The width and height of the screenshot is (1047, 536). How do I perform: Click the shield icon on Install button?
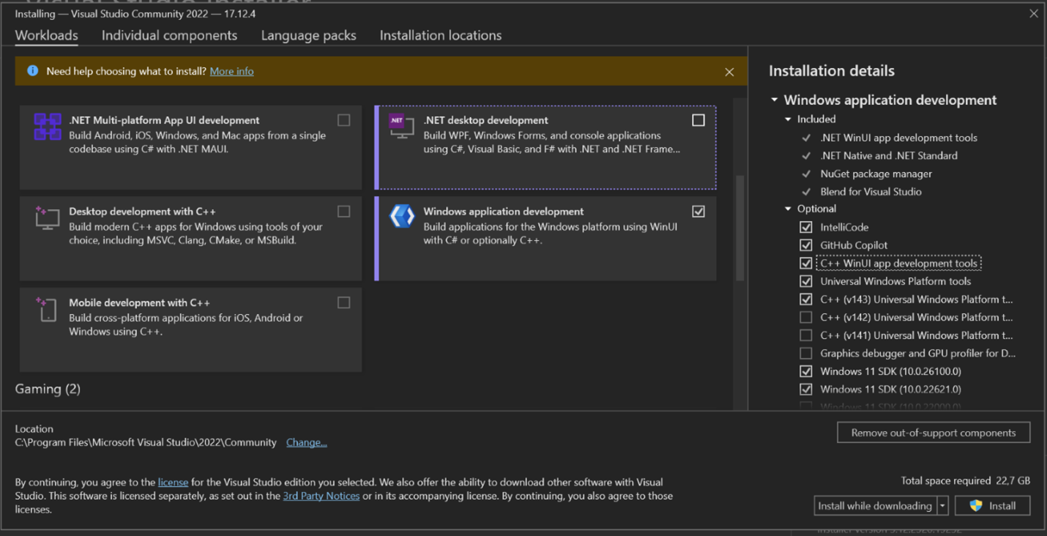pos(975,505)
